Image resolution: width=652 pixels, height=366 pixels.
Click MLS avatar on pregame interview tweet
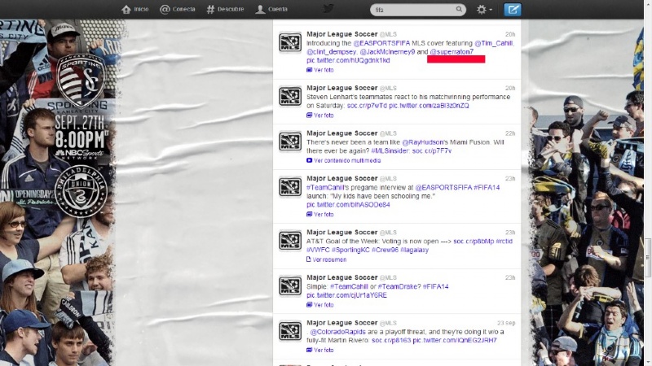[290, 187]
